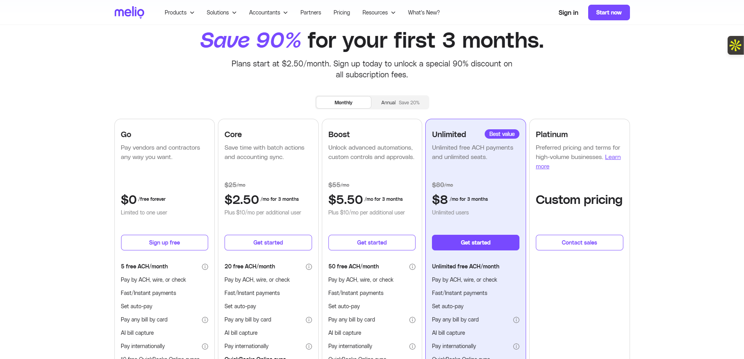
Task: Go to the Partners page
Action: [310, 13]
